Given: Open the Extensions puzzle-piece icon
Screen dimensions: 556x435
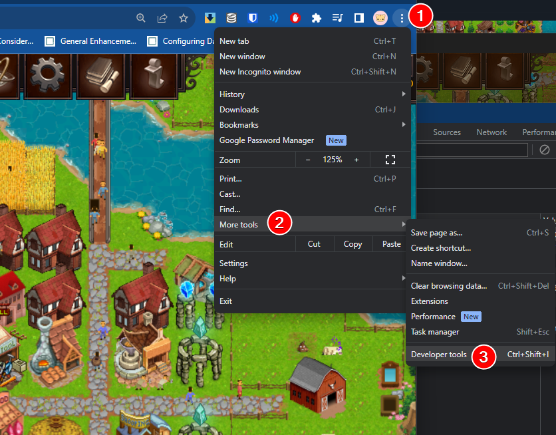Looking at the screenshot, I should point(317,18).
